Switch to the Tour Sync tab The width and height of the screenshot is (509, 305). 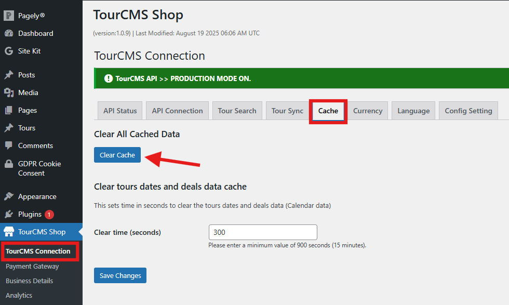[287, 111]
